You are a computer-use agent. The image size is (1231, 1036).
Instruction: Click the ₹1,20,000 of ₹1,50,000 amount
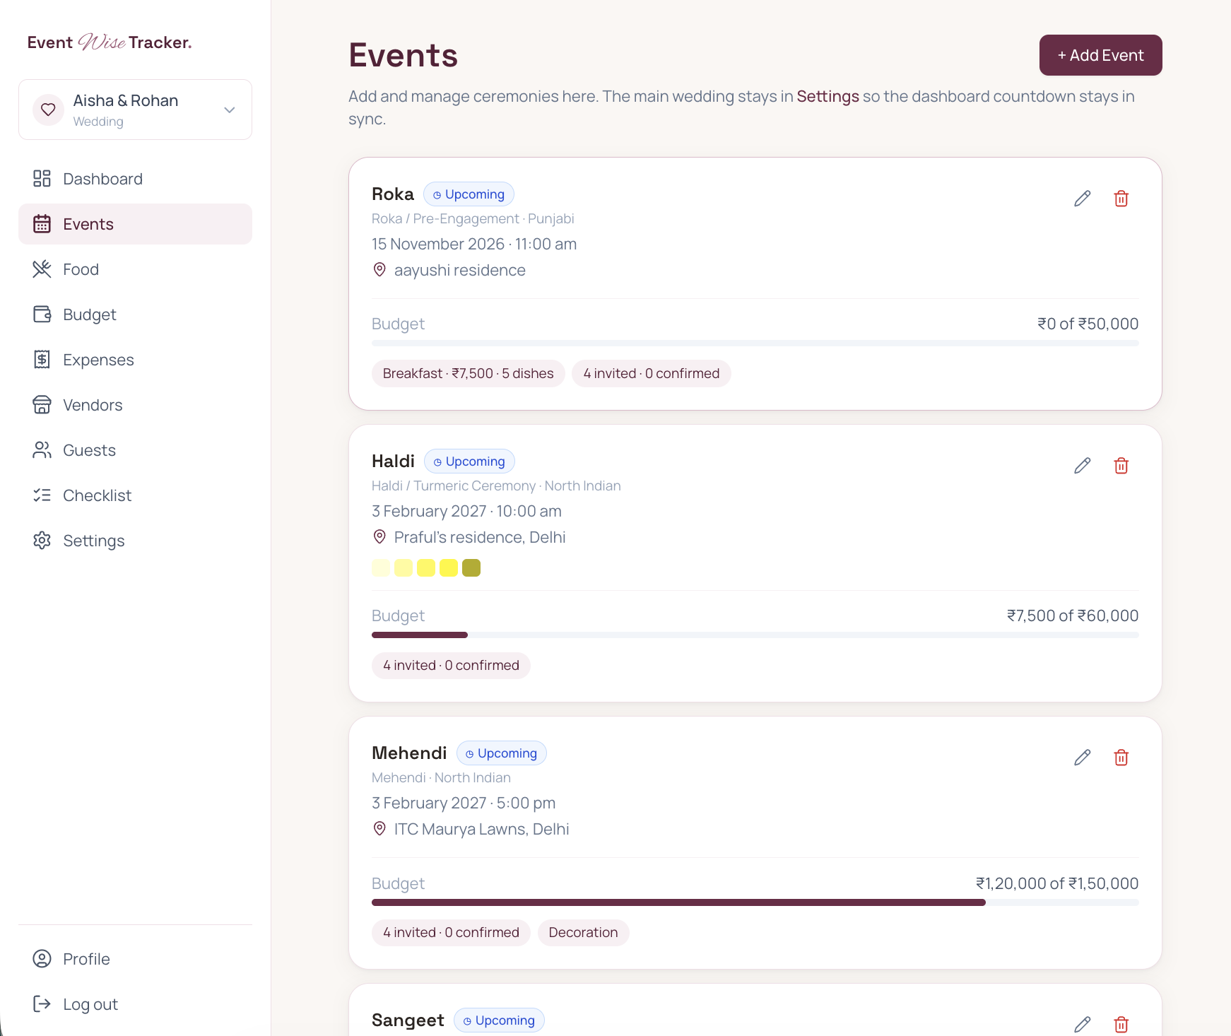coord(1057,883)
